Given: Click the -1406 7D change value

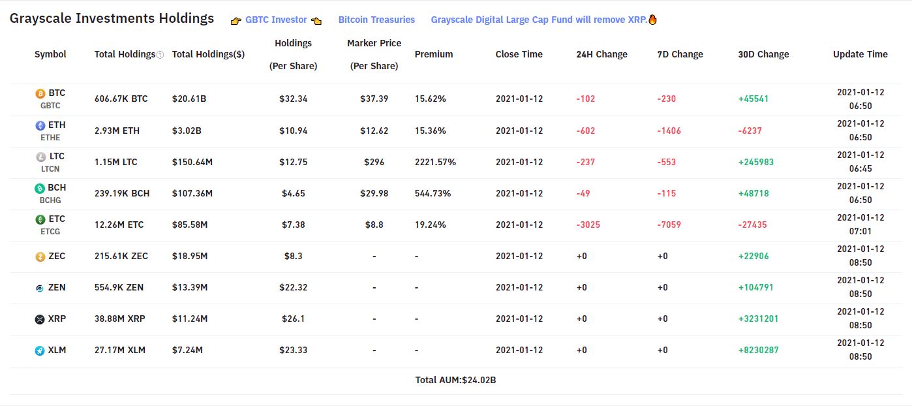Looking at the screenshot, I should pyautogui.click(x=669, y=131).
